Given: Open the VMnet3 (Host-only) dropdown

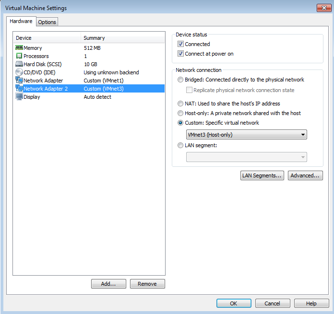Looking at the screenshot, I should 246,135.
